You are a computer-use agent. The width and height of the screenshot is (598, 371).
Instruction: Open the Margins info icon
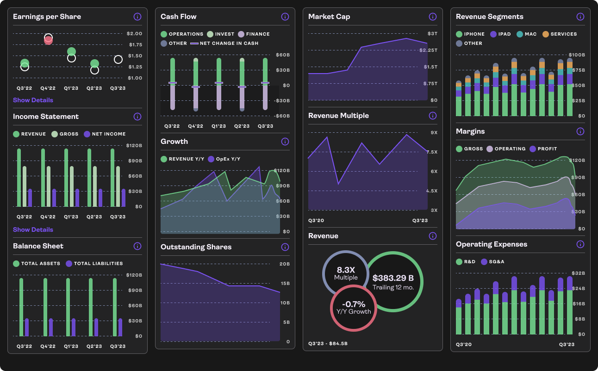click(580, 131)
